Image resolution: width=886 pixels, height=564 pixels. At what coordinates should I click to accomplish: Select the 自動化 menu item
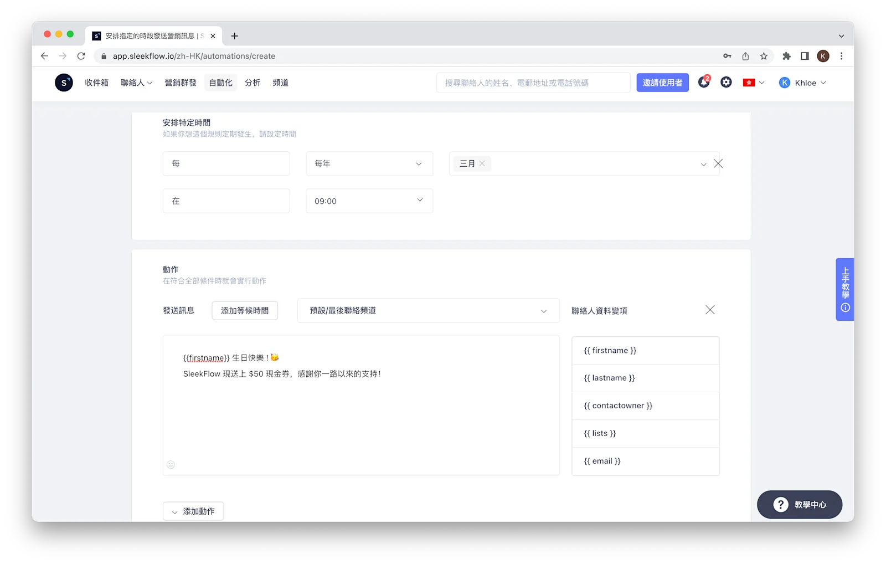tap(220, 83)
